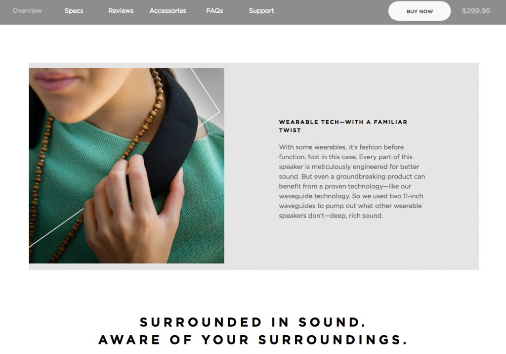This screenshot has width=506, height=354.
Task: Switch to the Specs tab
Action: click(74, 11)
